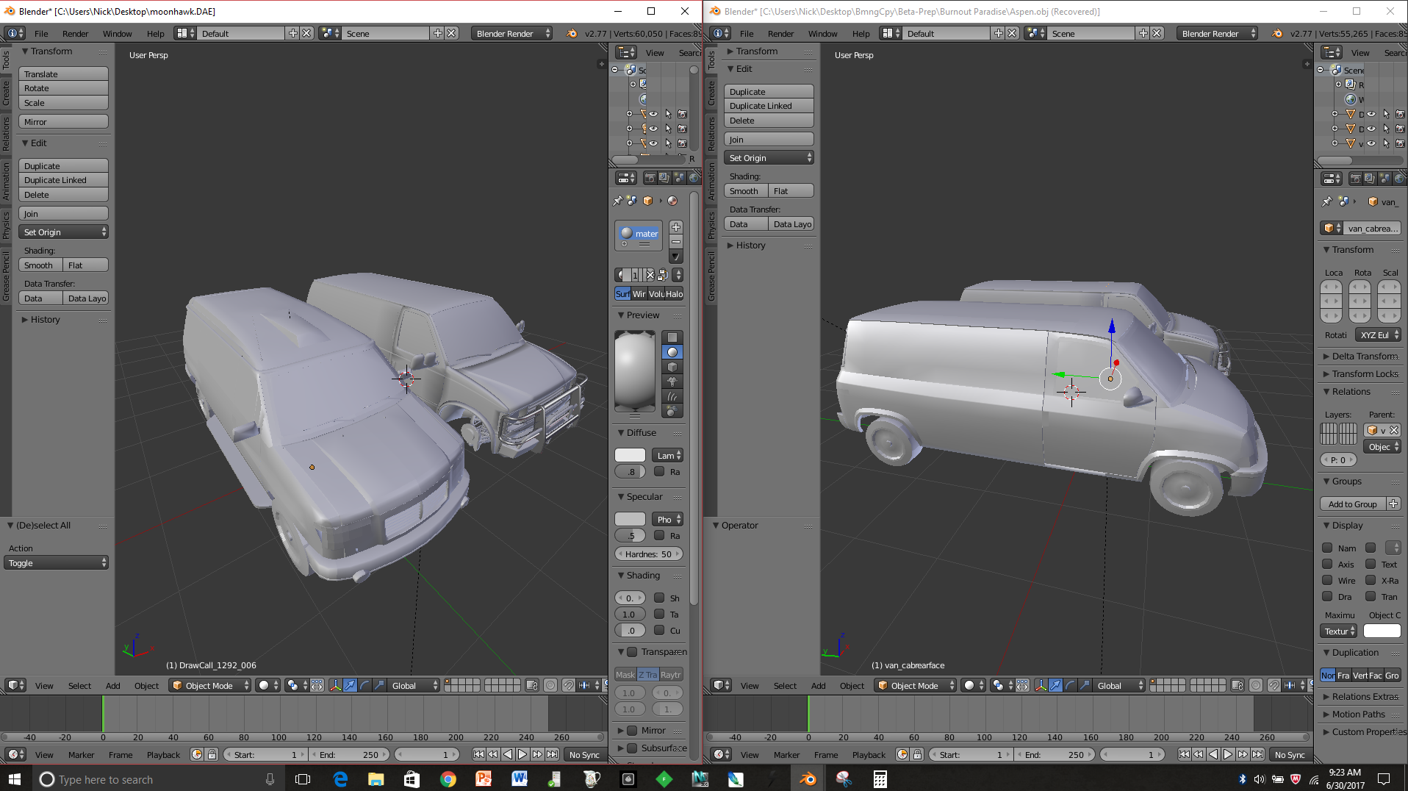The image size is (1408, 791).
Task: Click the use preview range clock icon in left timeline
Action: [x=197, y=754]
